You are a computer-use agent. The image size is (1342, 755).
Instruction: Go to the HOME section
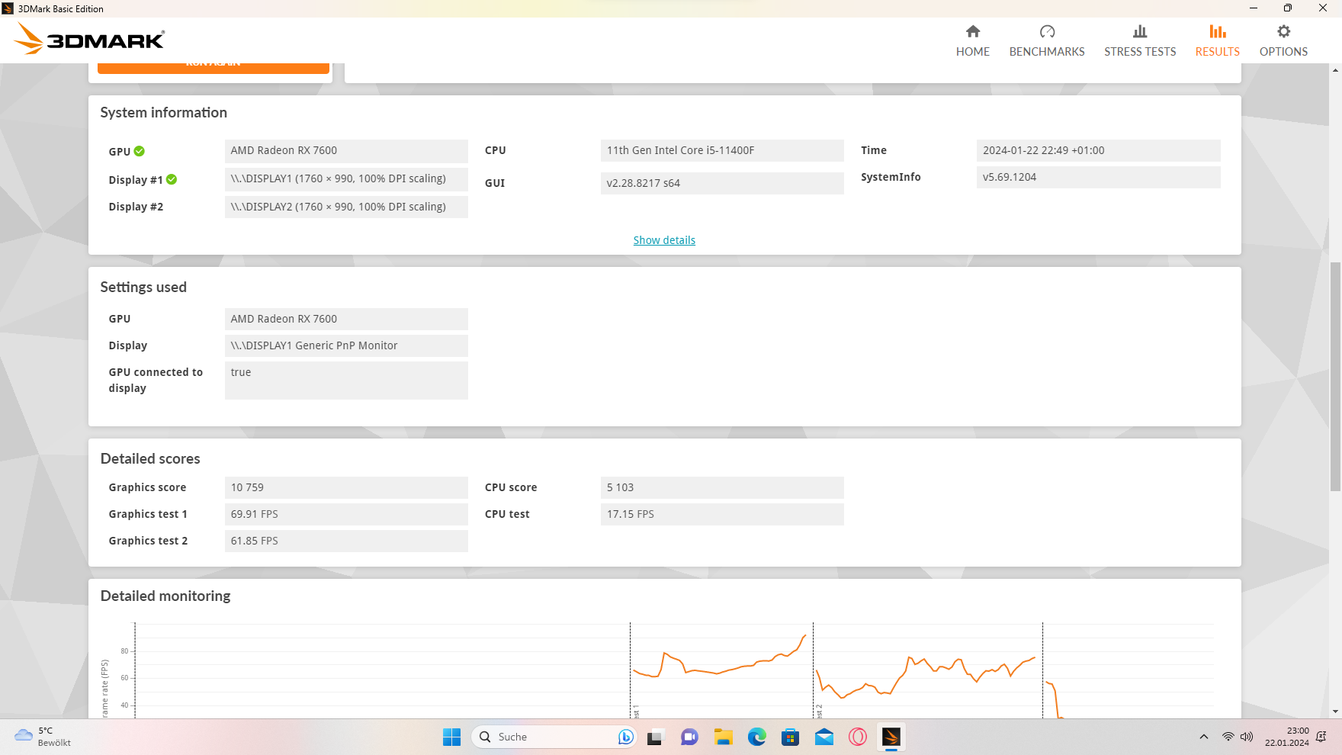pyautogui.click(x=973, y=40)
